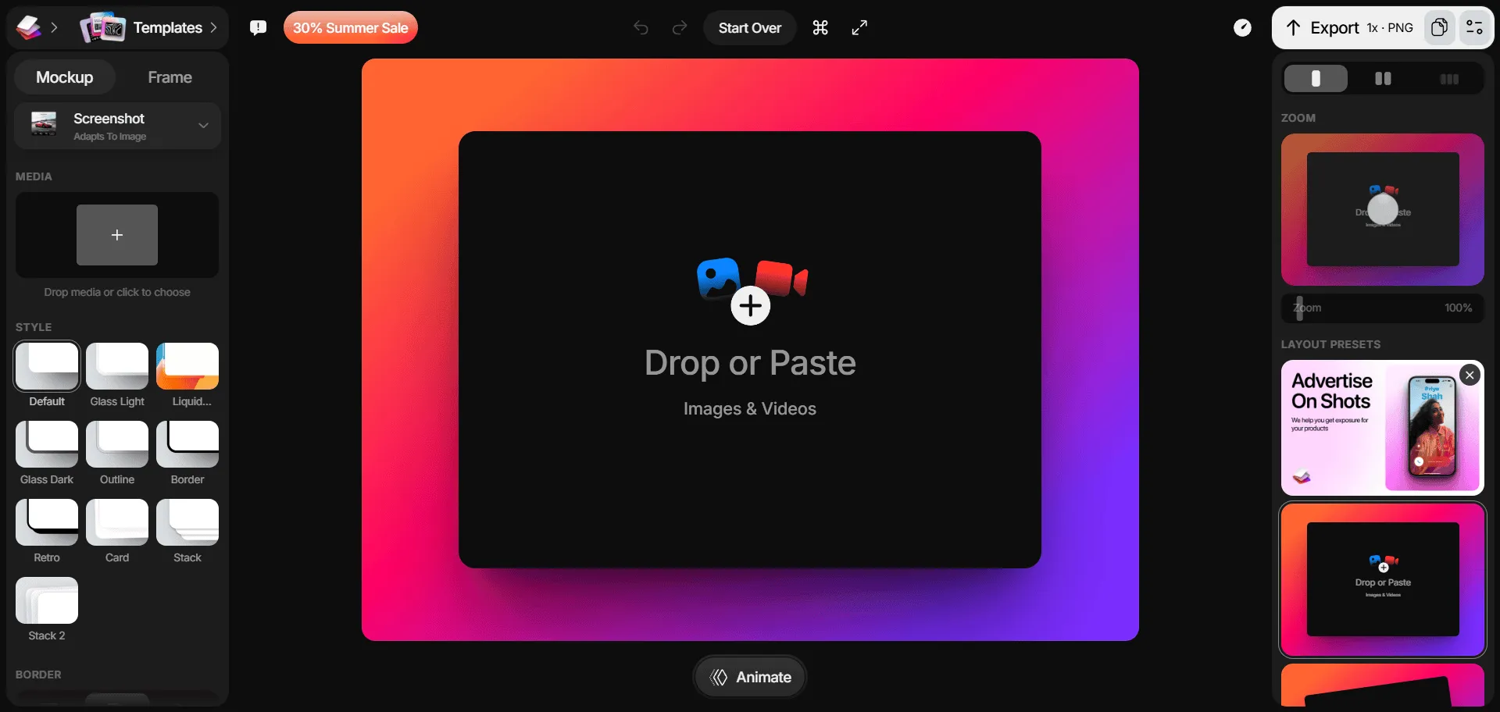Image resolution: width=1500 pixels, height=712 pixels.
Task: Switch to the three-frame layout option
Action: 1449,78
